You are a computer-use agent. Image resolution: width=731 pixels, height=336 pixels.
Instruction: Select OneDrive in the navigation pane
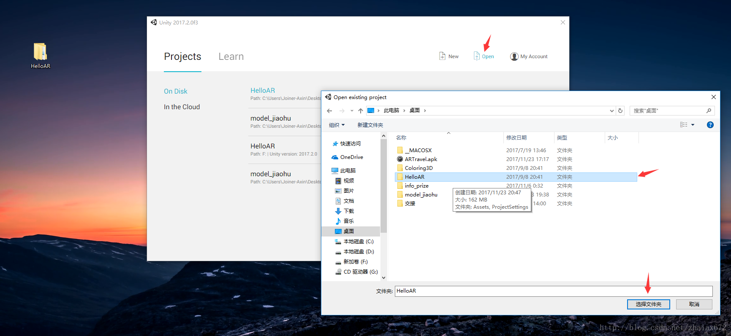point(347,157)
